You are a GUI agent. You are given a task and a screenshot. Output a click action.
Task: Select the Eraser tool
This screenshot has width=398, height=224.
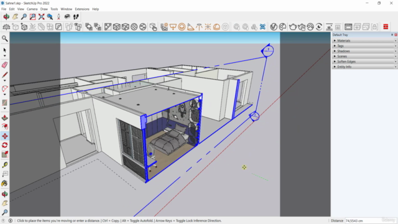click(x=4, y=65)
